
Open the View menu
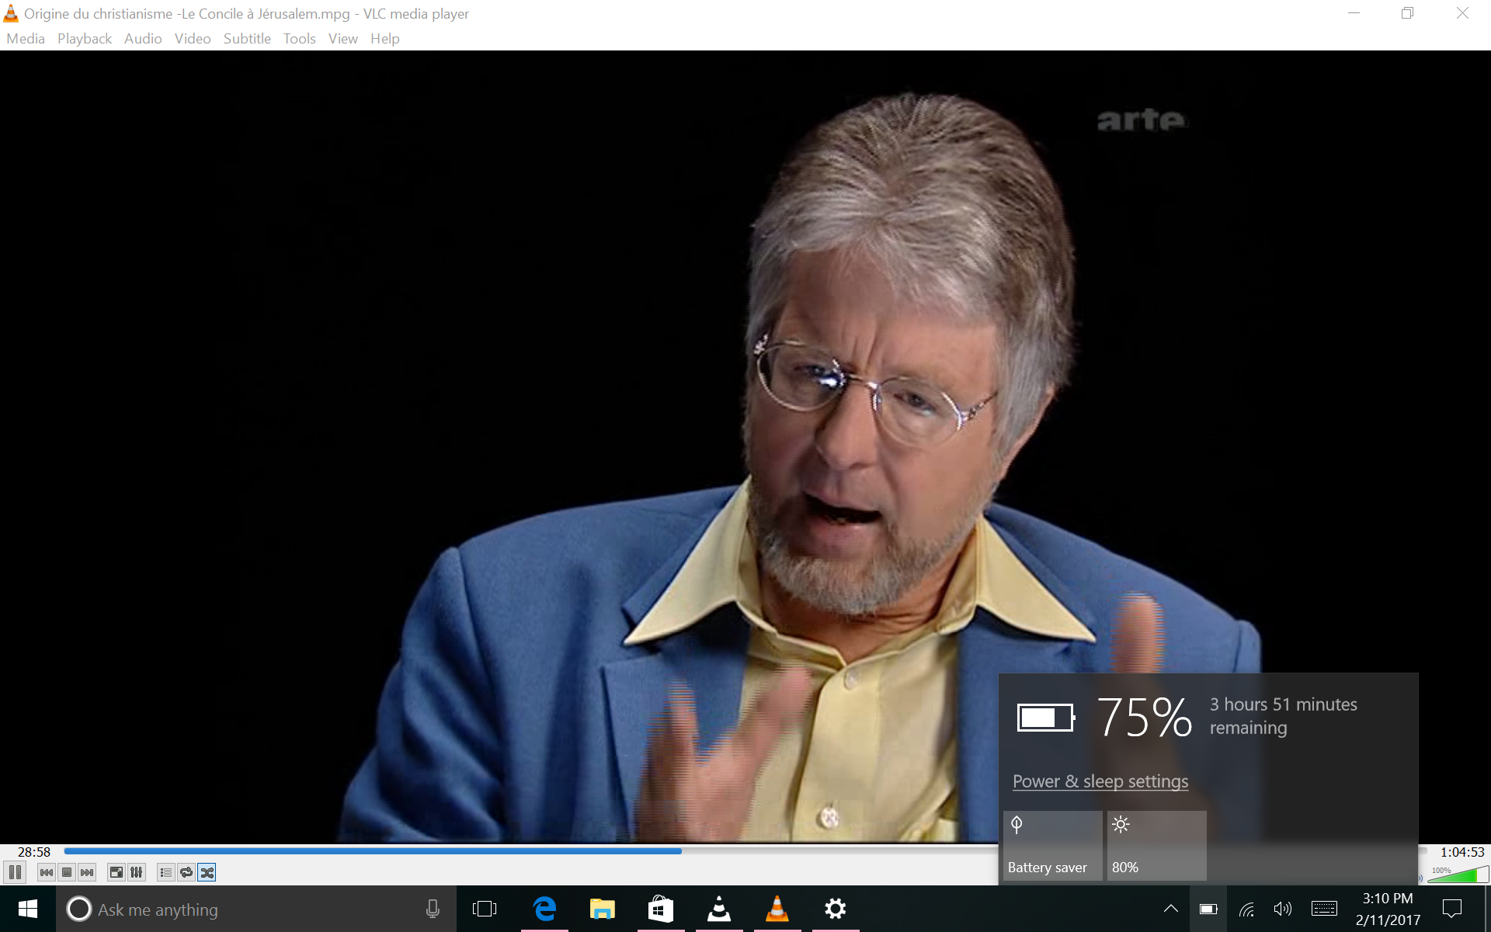(342, 39)
